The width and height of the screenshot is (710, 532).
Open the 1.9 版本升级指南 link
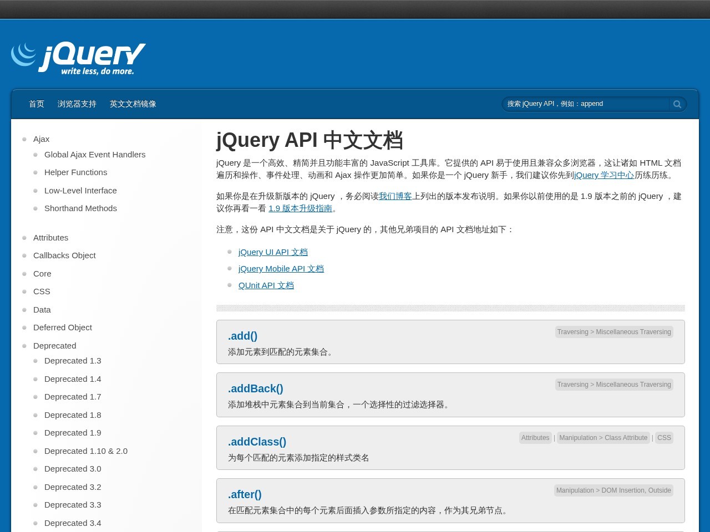[300, 208]
